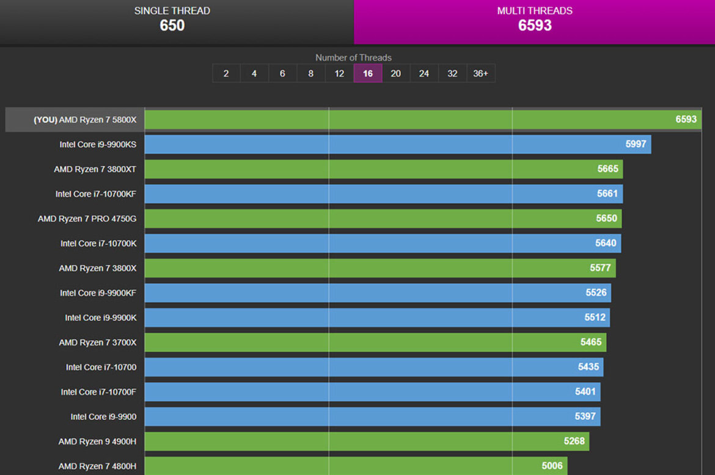Click the blue bar scoring 5512

377,317
